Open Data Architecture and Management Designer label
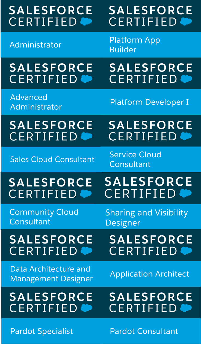This screenshot has width=201, height=344. click(x=51, y=274)
